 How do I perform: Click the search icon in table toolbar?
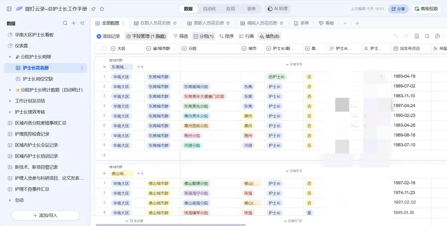tap(427, 36)
